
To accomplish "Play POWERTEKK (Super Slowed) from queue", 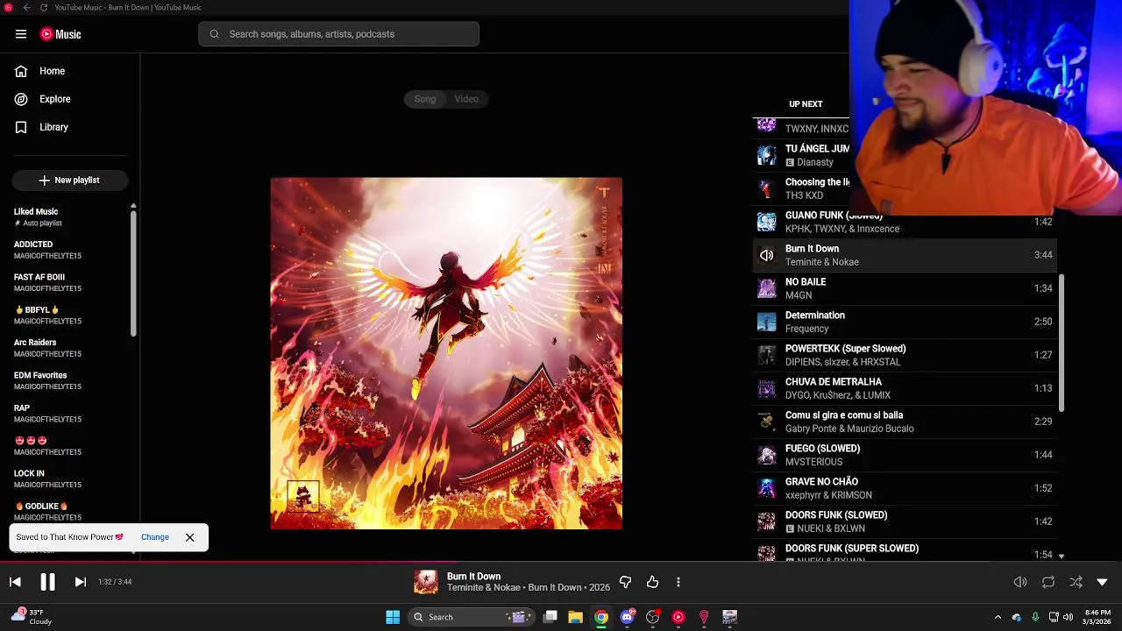I will pyautogui.click(x=905, y=355).
